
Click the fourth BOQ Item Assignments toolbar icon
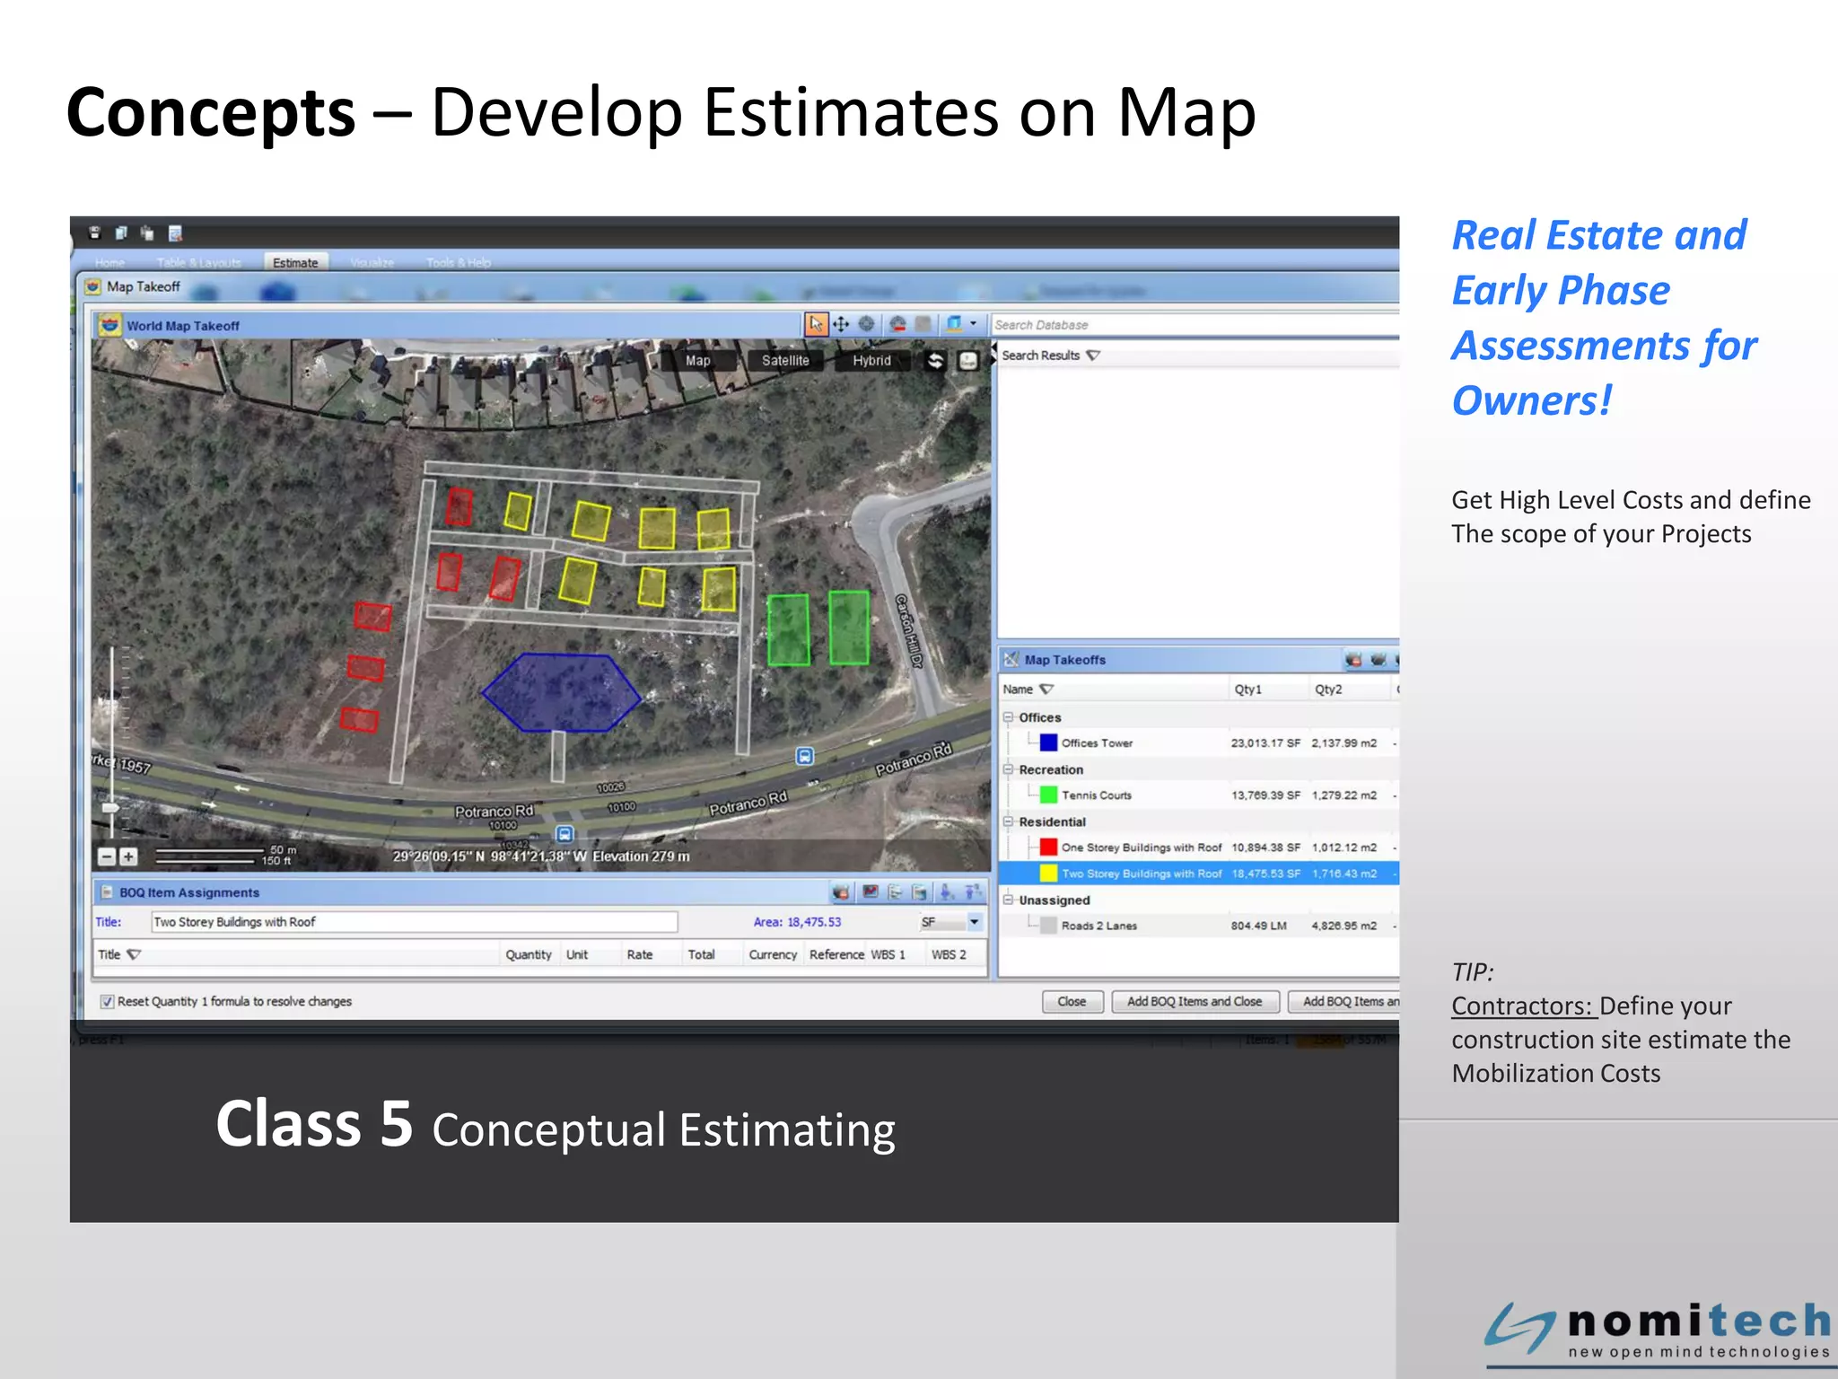point(920,892)
